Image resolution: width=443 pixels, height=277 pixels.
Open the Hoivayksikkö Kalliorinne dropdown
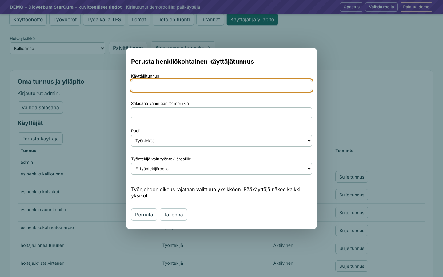pos(58,48)
